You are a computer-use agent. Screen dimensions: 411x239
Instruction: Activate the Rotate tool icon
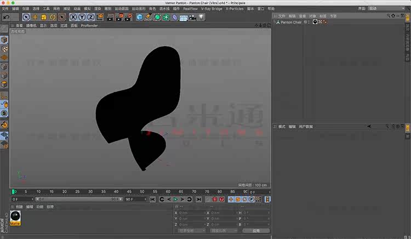coord(53,18)
